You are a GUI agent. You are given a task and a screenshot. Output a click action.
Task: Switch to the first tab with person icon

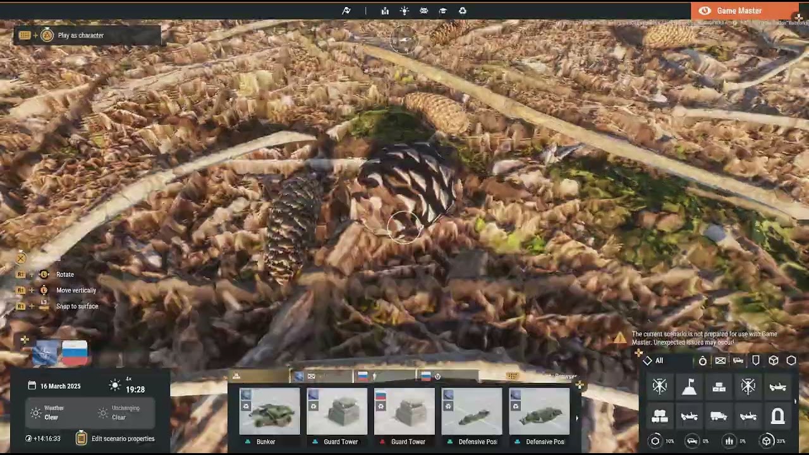[x=259, y=376]
